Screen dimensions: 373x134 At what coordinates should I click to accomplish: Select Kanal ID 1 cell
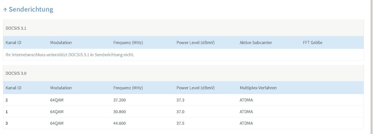(x=7, y=112)
